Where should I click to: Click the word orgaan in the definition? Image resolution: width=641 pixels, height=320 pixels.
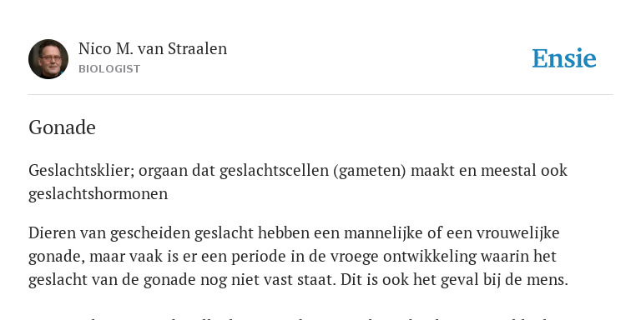(163, 170)
